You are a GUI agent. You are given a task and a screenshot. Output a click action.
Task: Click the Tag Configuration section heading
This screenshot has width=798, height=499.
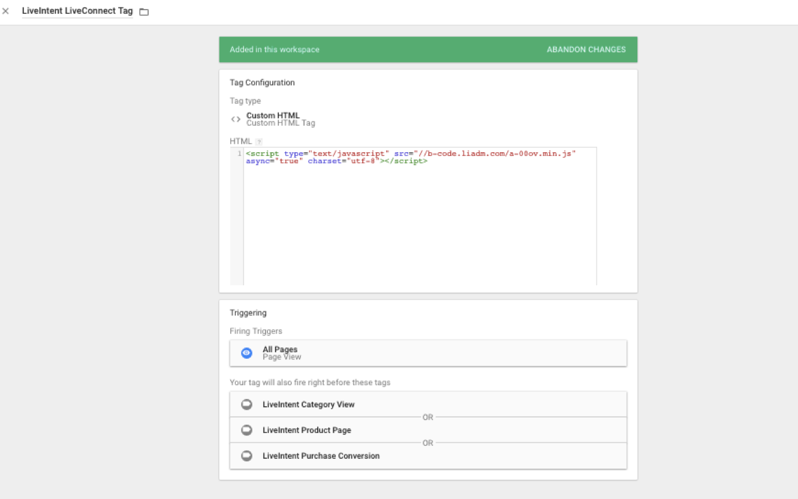262,83
